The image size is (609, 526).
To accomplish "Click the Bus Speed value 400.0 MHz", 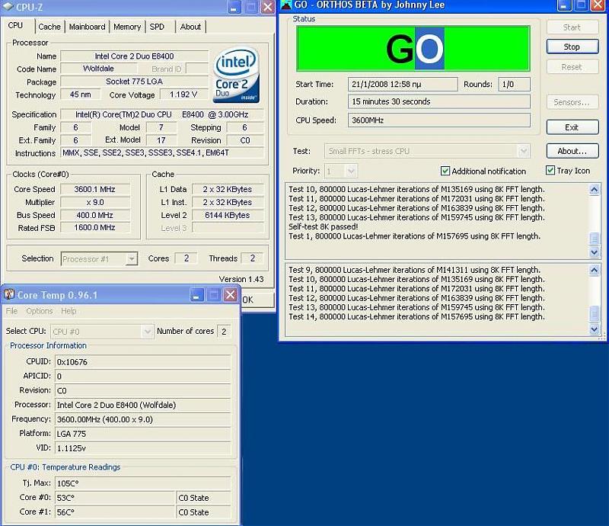I will 94,215.
